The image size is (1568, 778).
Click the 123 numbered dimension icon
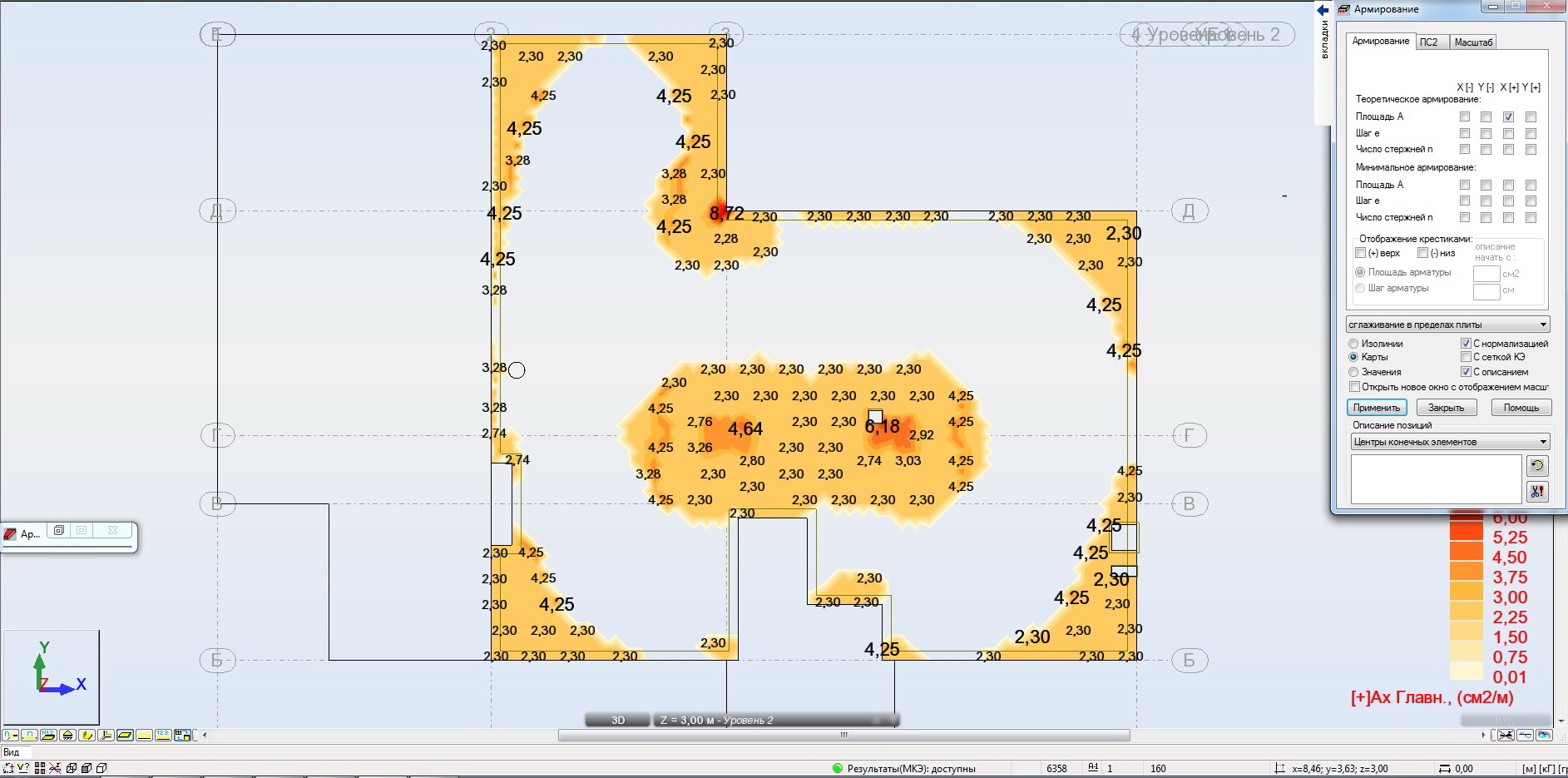tap(163, 736)
